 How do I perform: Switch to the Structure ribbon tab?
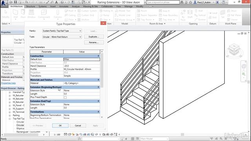[31, 6]
